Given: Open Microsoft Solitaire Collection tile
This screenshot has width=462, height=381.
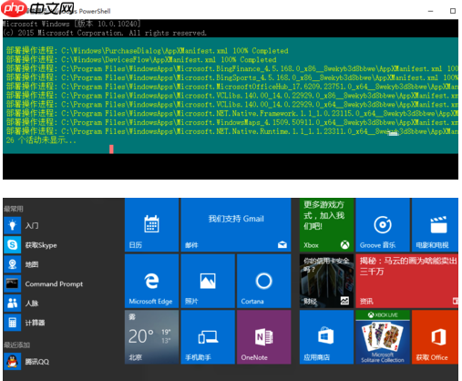Looking at the screenshot, I should pyautogui.click(x=383, y=337).
